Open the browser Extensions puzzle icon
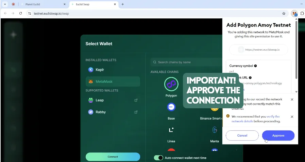The image size is (305, 162). (302, 13)
